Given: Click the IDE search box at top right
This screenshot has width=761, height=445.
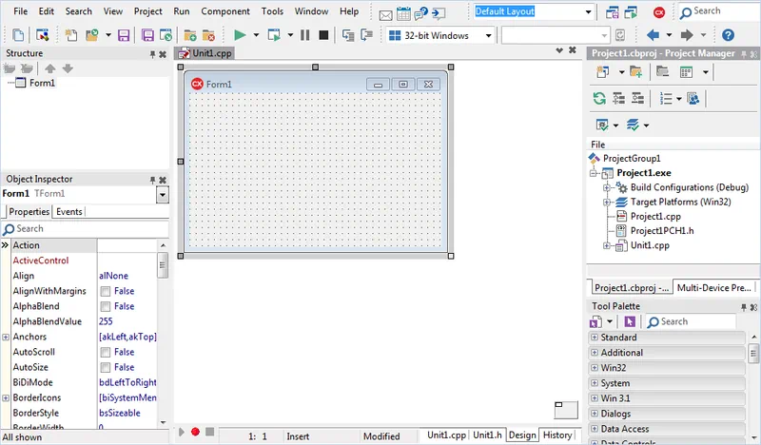Looking at the screenshot, I should point(719,11).
